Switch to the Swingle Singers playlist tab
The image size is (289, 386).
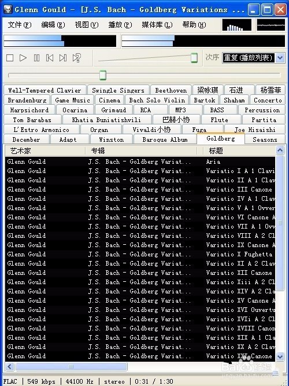pyautogui.click(x=118, y=90)
